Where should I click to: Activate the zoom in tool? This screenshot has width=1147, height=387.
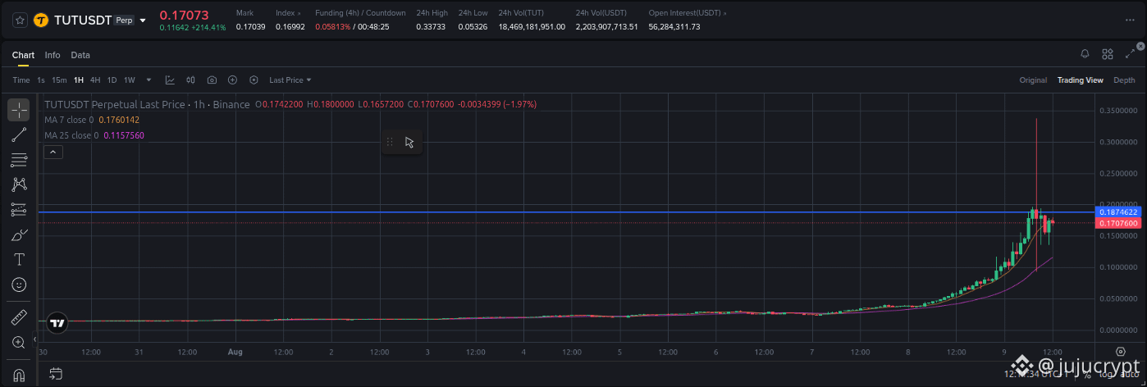coord(19,342)
